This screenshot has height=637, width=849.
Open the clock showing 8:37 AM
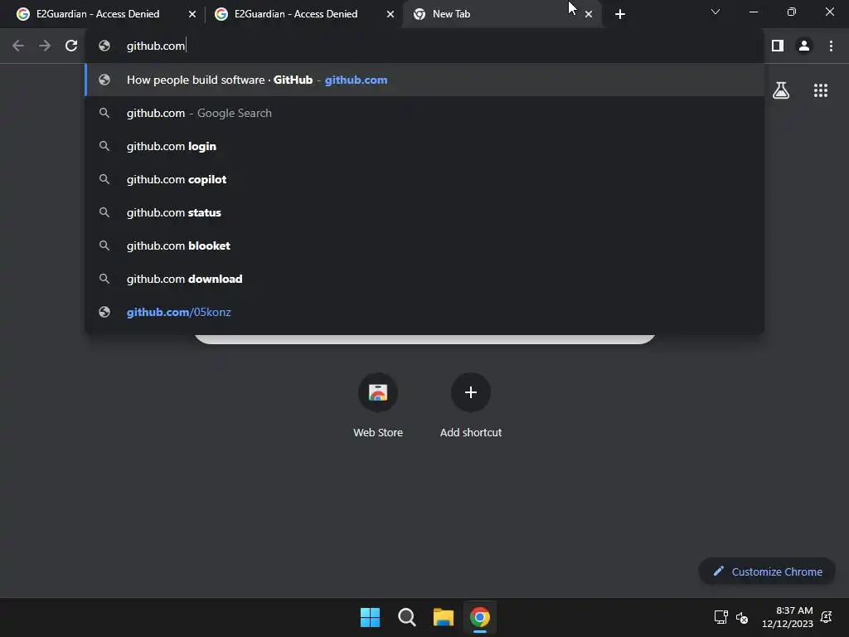788,617
